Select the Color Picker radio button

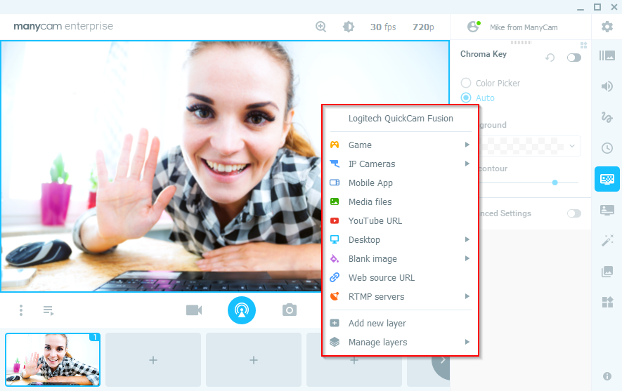coord(466,83)
